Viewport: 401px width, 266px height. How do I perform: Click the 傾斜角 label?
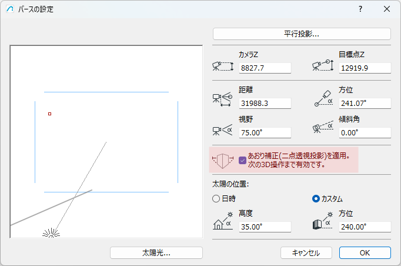[x=349, y=119]
